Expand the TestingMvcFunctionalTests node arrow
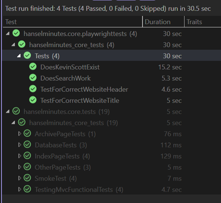This screenshot has height=203, width=221. (20, 190)
